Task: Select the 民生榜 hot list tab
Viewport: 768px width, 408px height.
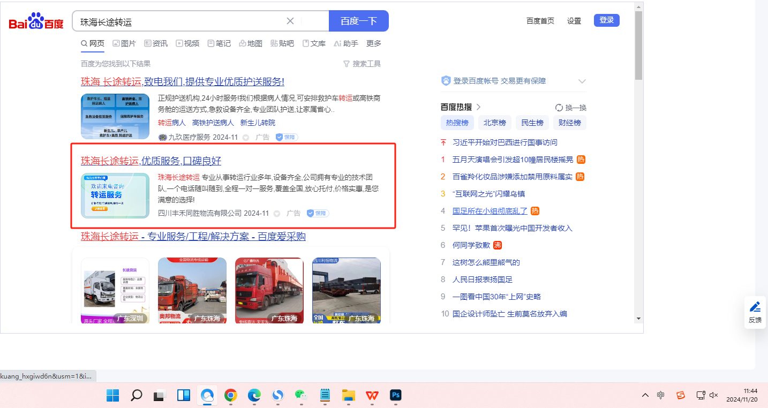Action: point(532,123)
